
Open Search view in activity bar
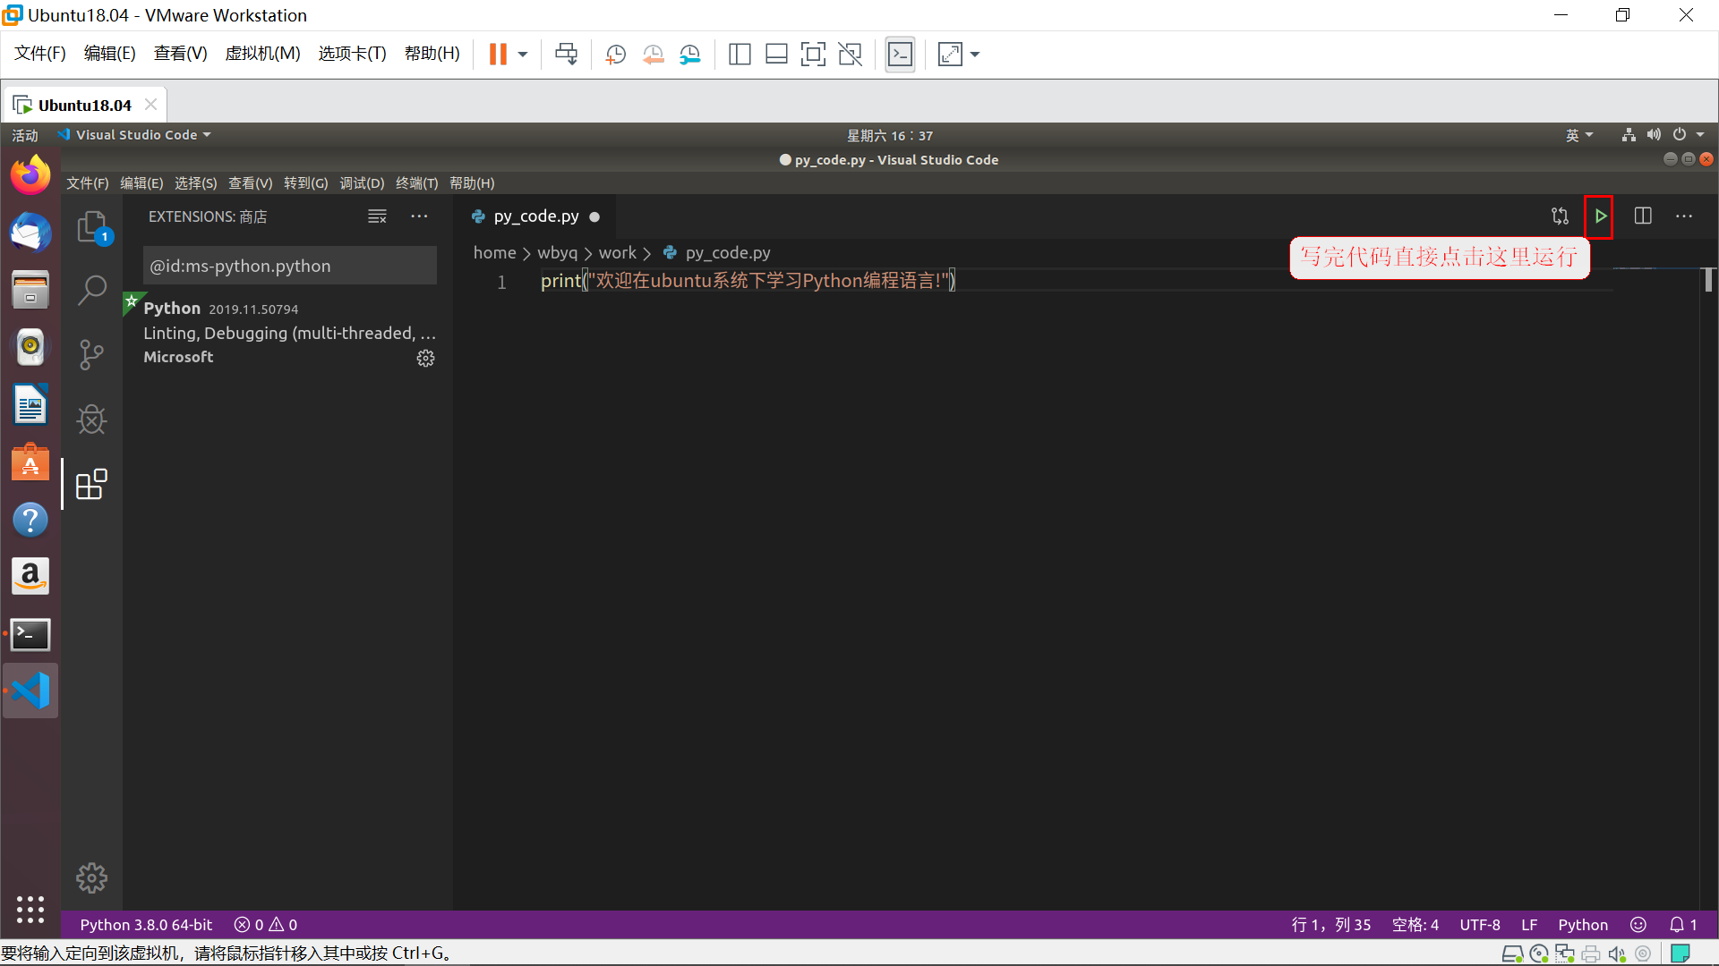[x=91, y=290]
